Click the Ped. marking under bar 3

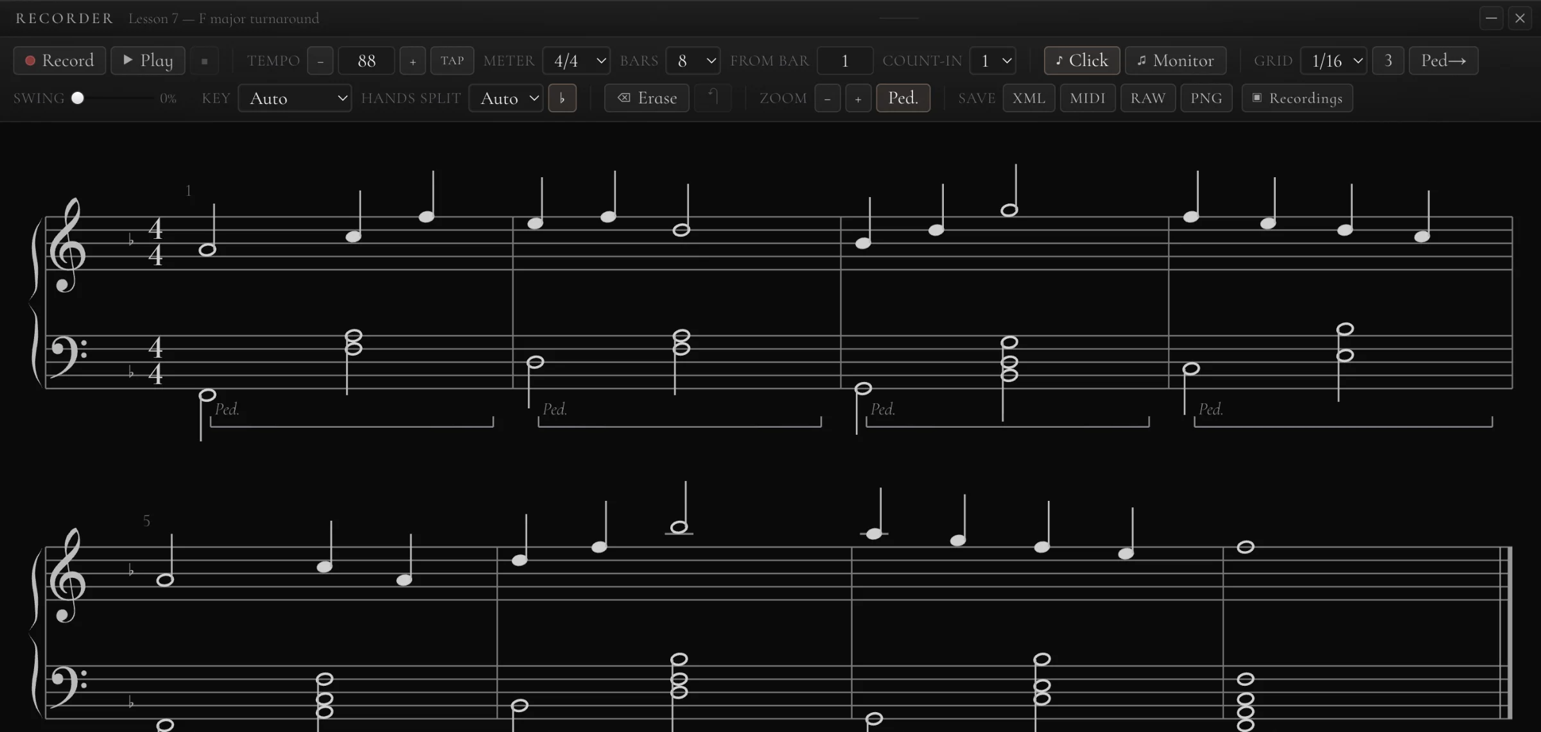883,409
